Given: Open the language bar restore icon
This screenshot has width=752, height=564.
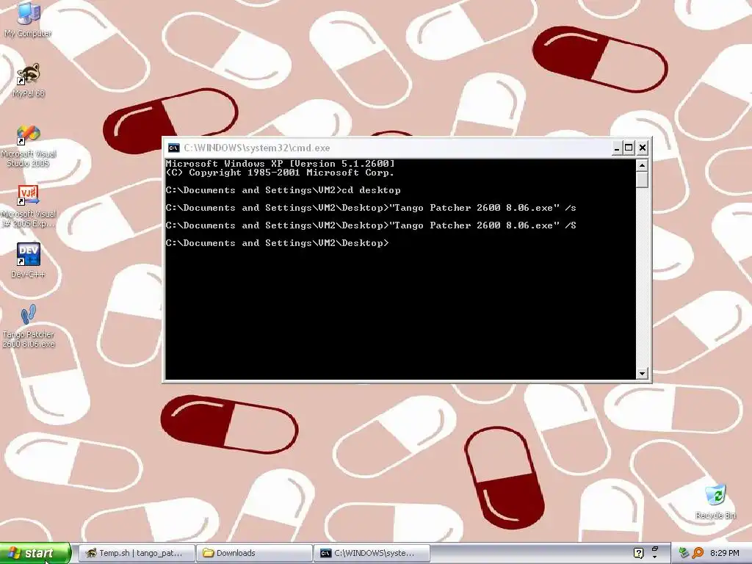Looking at the screenshot, I should click(x=654, y=549).
